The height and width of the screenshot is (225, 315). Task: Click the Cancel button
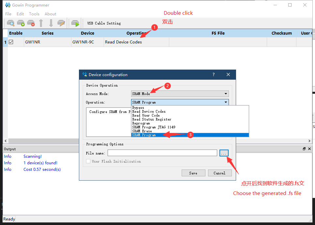(x=219, y=173)
